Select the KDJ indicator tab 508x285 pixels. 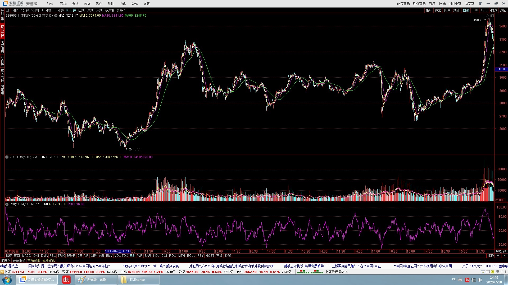click(156, 256)
